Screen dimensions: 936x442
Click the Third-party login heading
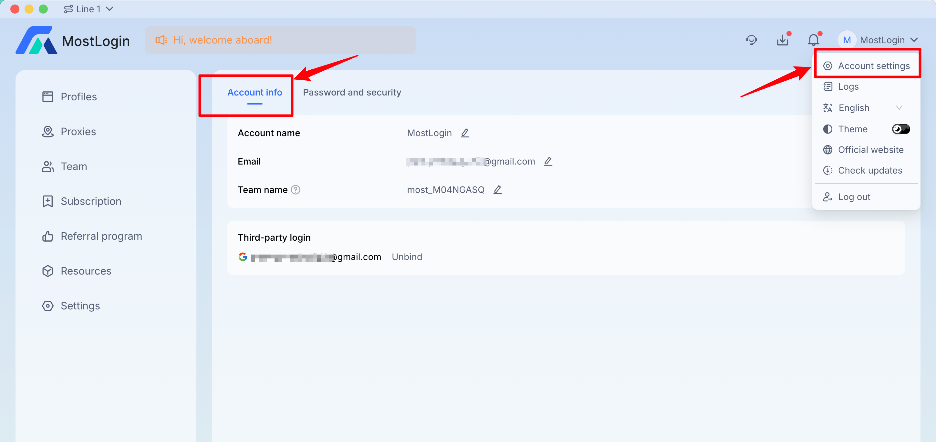[274, 237]
